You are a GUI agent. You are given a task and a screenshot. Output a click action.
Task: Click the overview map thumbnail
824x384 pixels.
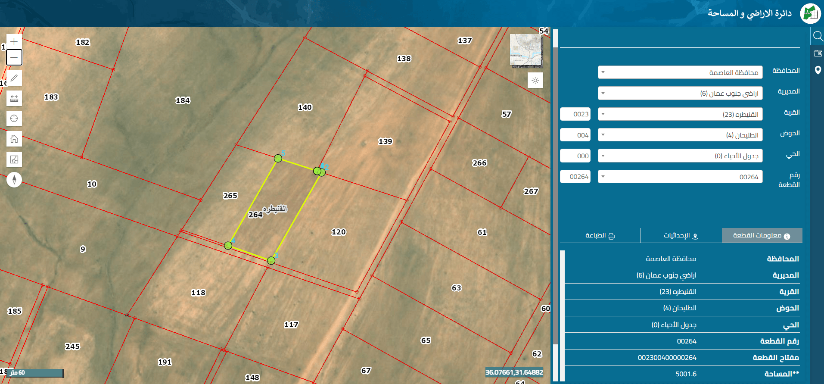coord(526,50)
